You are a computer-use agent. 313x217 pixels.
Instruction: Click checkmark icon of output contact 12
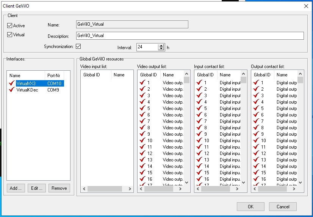[x=256, y=153]
